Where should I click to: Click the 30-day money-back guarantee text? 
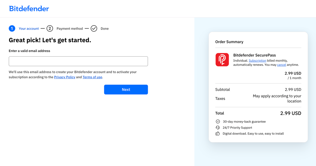pyautogui.click(x=244, y=122)
